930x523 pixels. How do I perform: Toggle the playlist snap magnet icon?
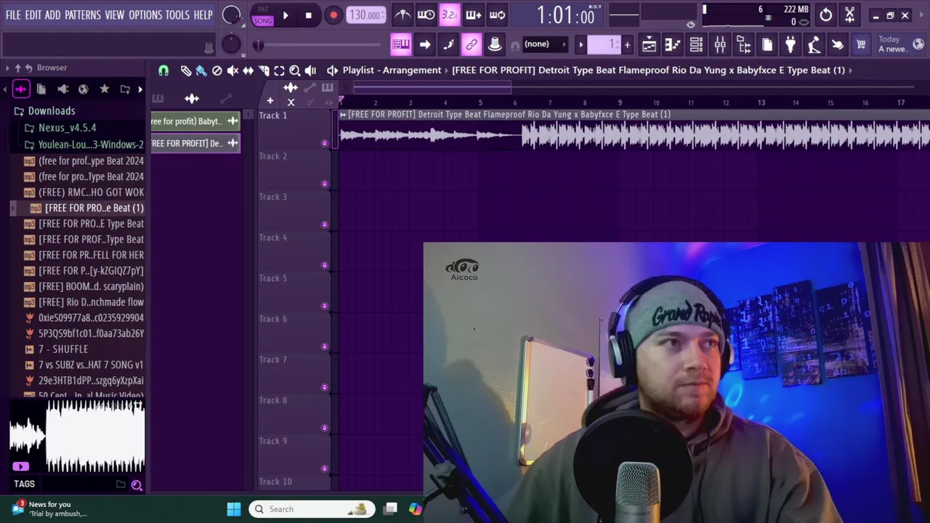tap(163, 70)
